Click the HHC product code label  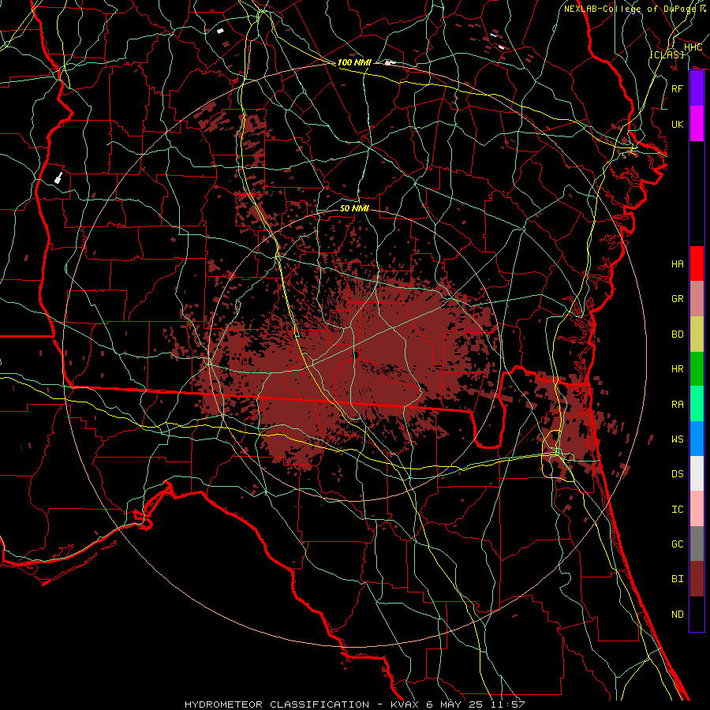point(693,47)
